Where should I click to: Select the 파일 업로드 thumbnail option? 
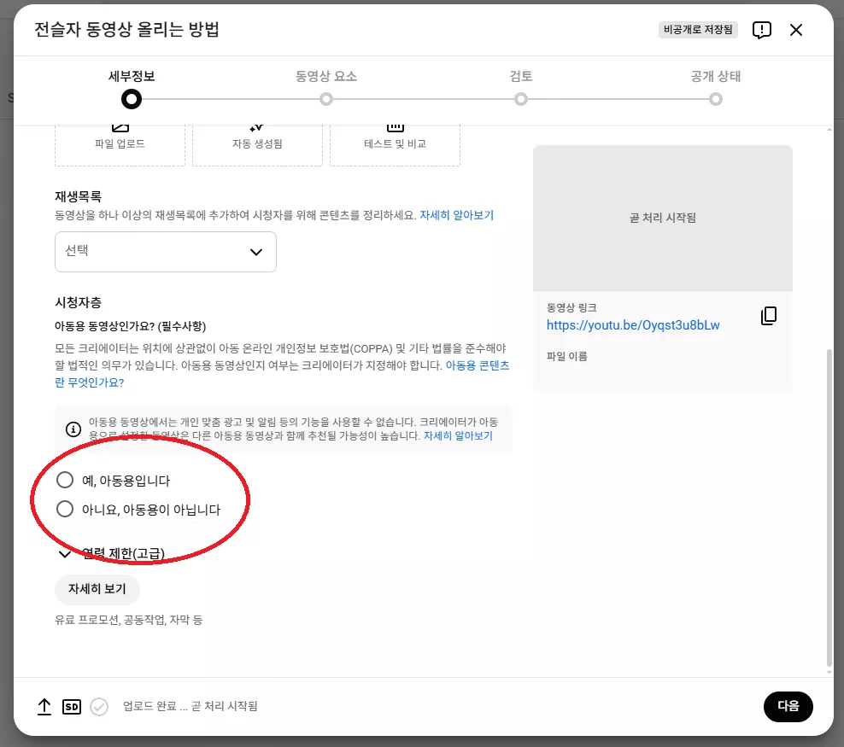[120, 144]
